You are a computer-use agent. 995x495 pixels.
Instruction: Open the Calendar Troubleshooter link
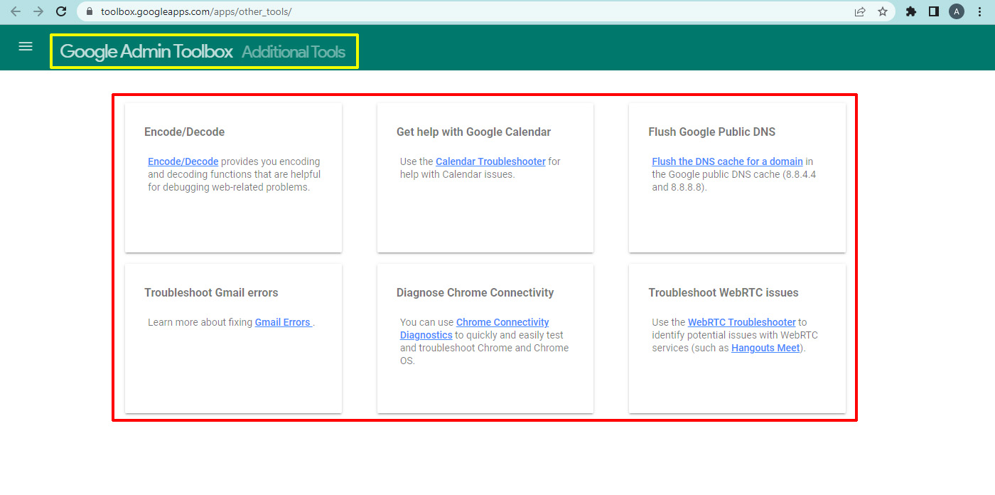pyautogui.click(x=490, y=161)
